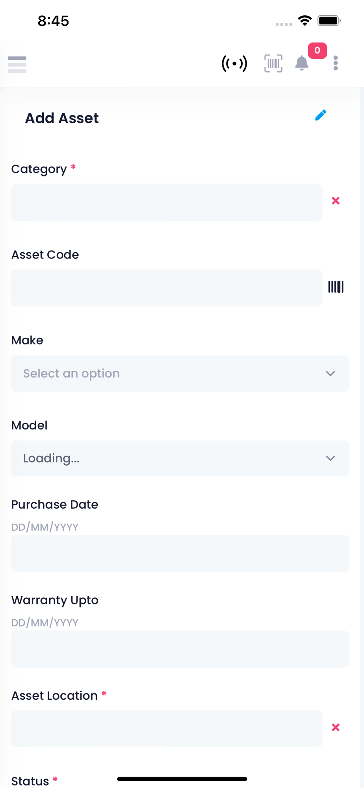Tap the Category input field

pos(167,202)
